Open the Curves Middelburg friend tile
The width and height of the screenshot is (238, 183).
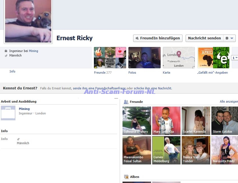coord(166,150)
